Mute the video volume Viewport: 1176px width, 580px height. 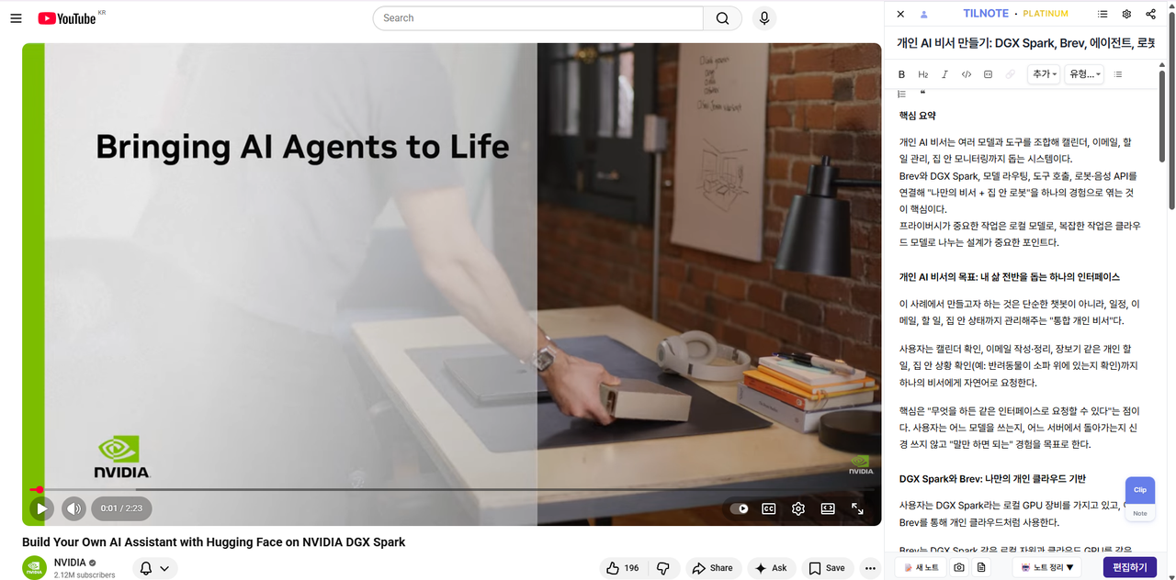coord(73,508)
